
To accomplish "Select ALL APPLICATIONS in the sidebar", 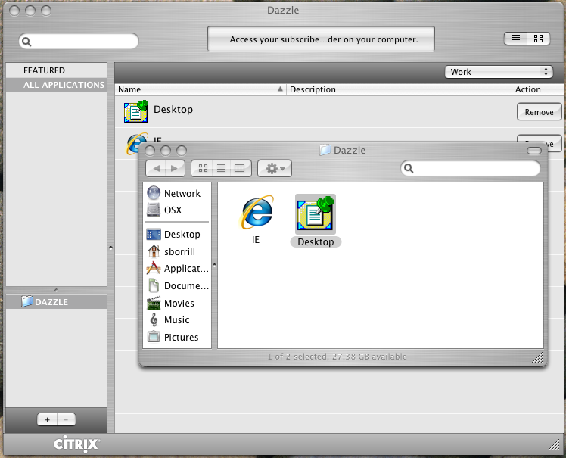I will (64, 85).
